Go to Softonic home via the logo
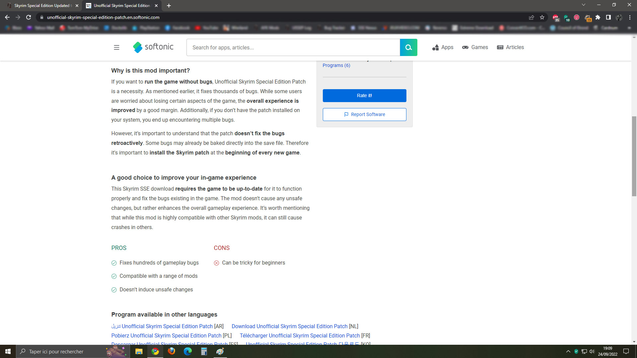Viewport: 637px width, 358px height. pyautogui.click(x=153, y=47)
